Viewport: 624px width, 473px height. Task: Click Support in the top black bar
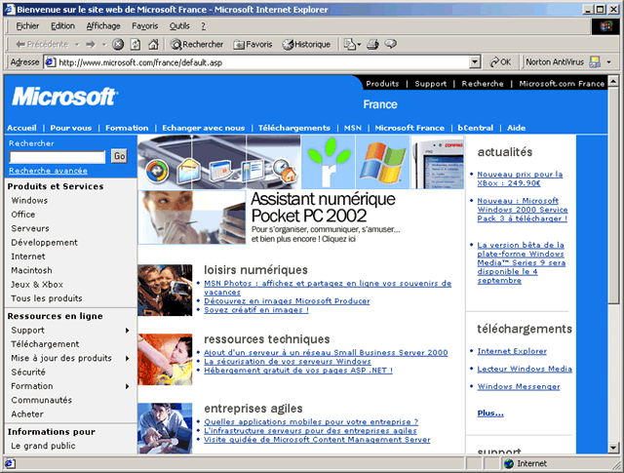431,84
